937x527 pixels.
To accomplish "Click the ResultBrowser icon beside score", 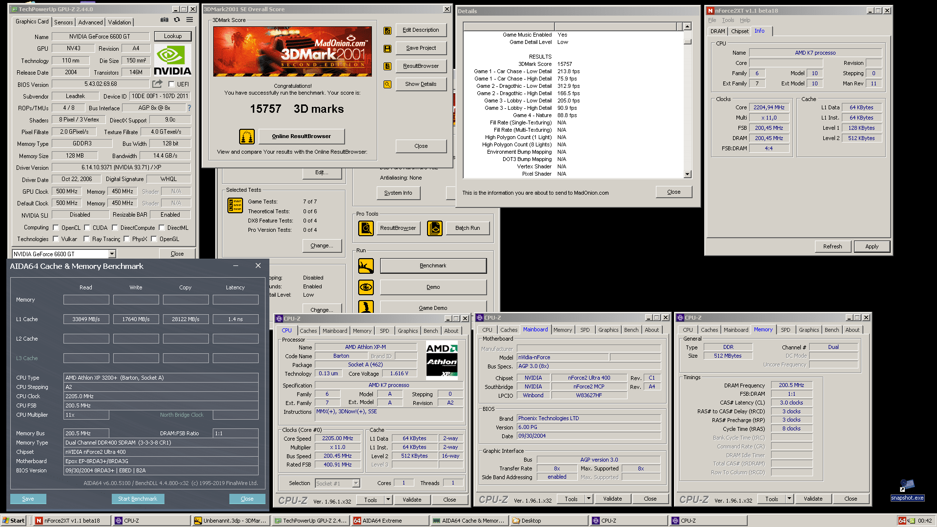I will tap(387, 66).
